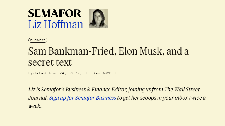Click 'The Wall Street' in the bio
This screenshot has height=126, width=225.
182,90
